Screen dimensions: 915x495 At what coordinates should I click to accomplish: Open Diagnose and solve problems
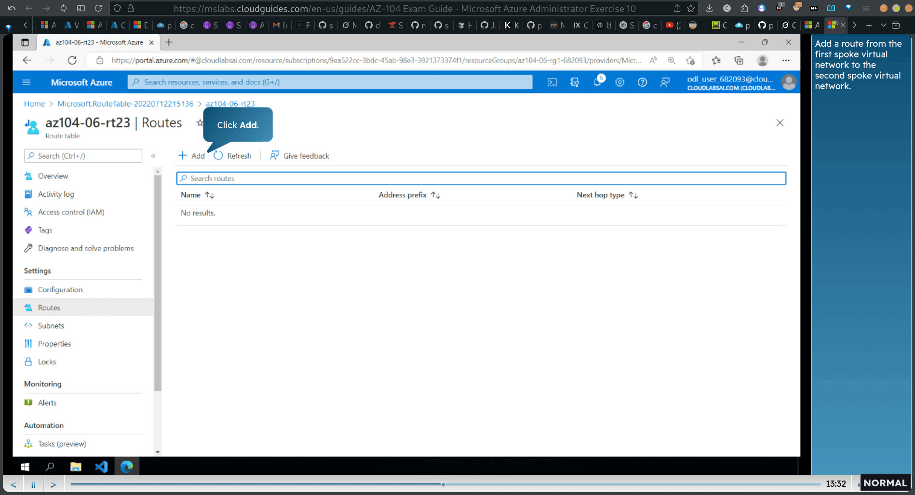pos(86,248)
